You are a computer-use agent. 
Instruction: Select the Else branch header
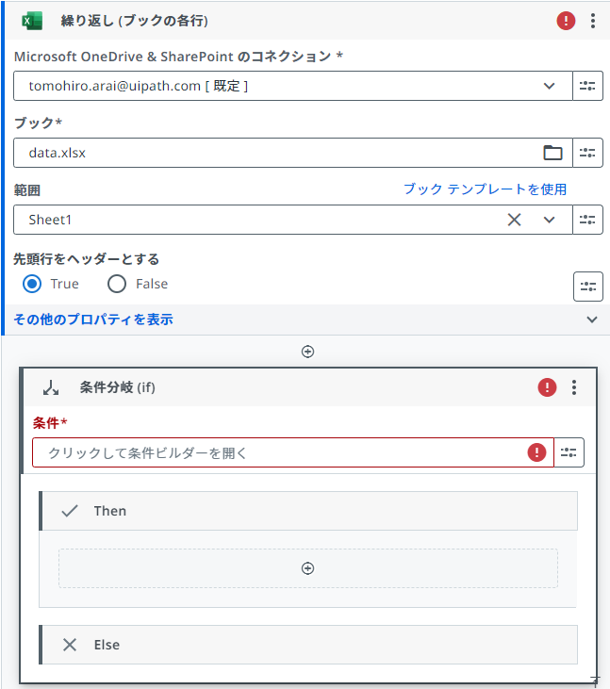(308, 645)
